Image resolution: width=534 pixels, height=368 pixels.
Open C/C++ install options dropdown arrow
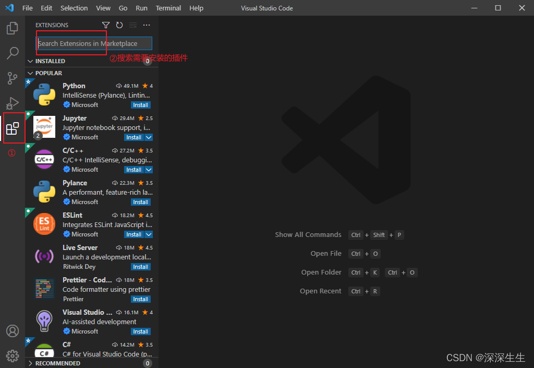coord(149,170)
